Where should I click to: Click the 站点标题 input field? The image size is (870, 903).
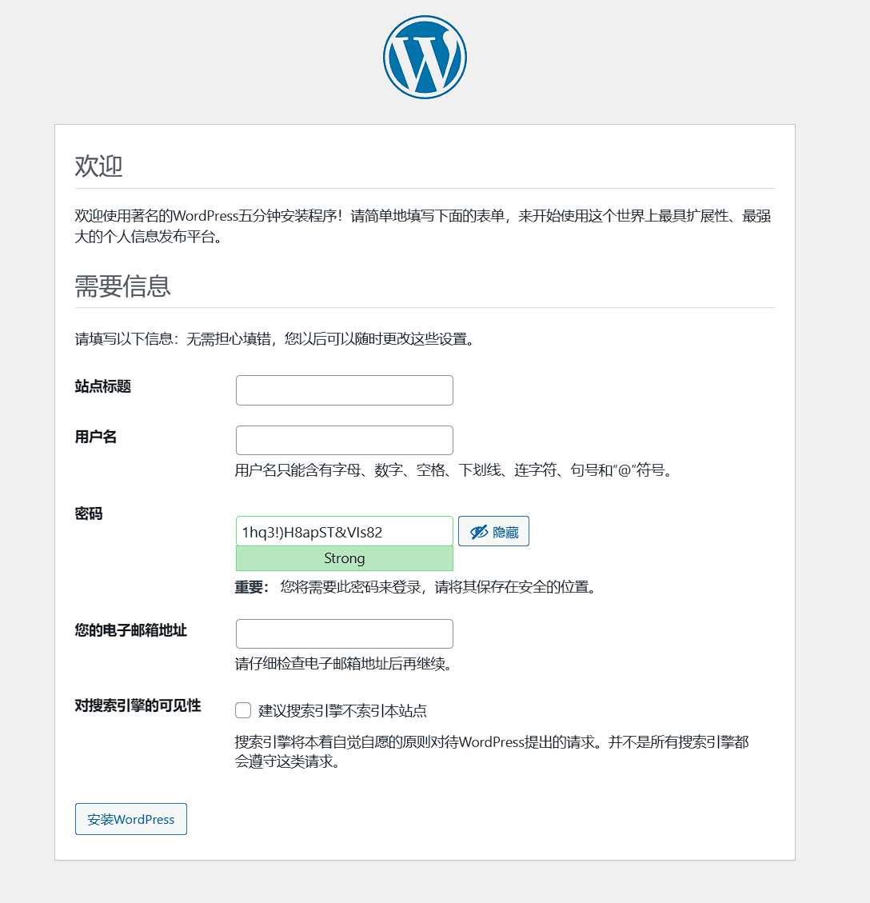[345, 390]
